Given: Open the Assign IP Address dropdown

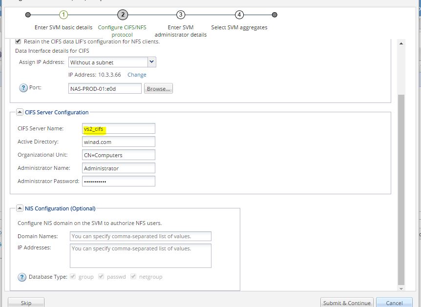Looking at the screenshot, I should coord(151,62).
